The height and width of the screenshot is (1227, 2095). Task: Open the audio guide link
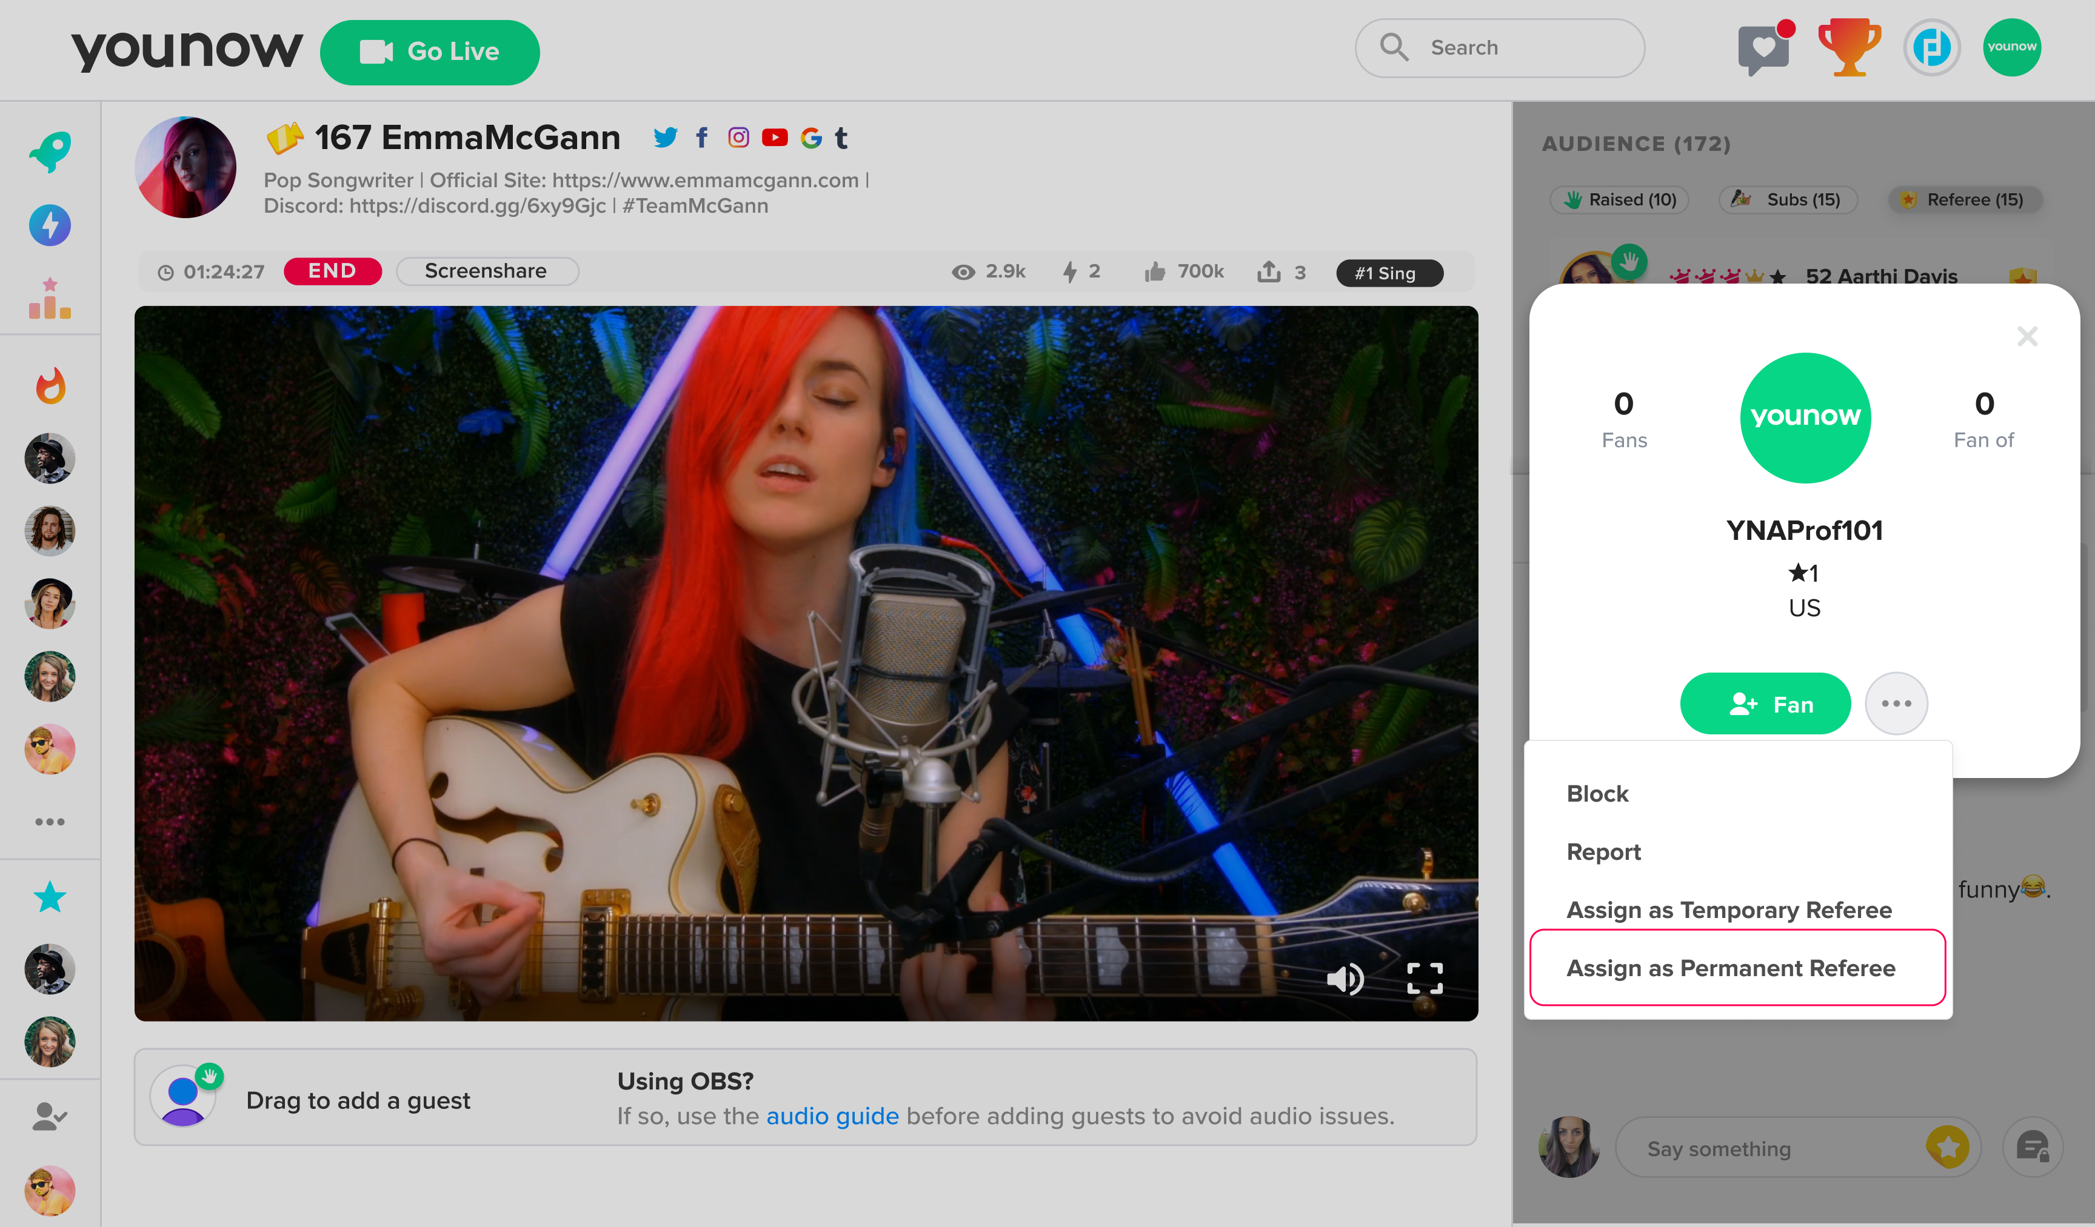(832, 1116)
